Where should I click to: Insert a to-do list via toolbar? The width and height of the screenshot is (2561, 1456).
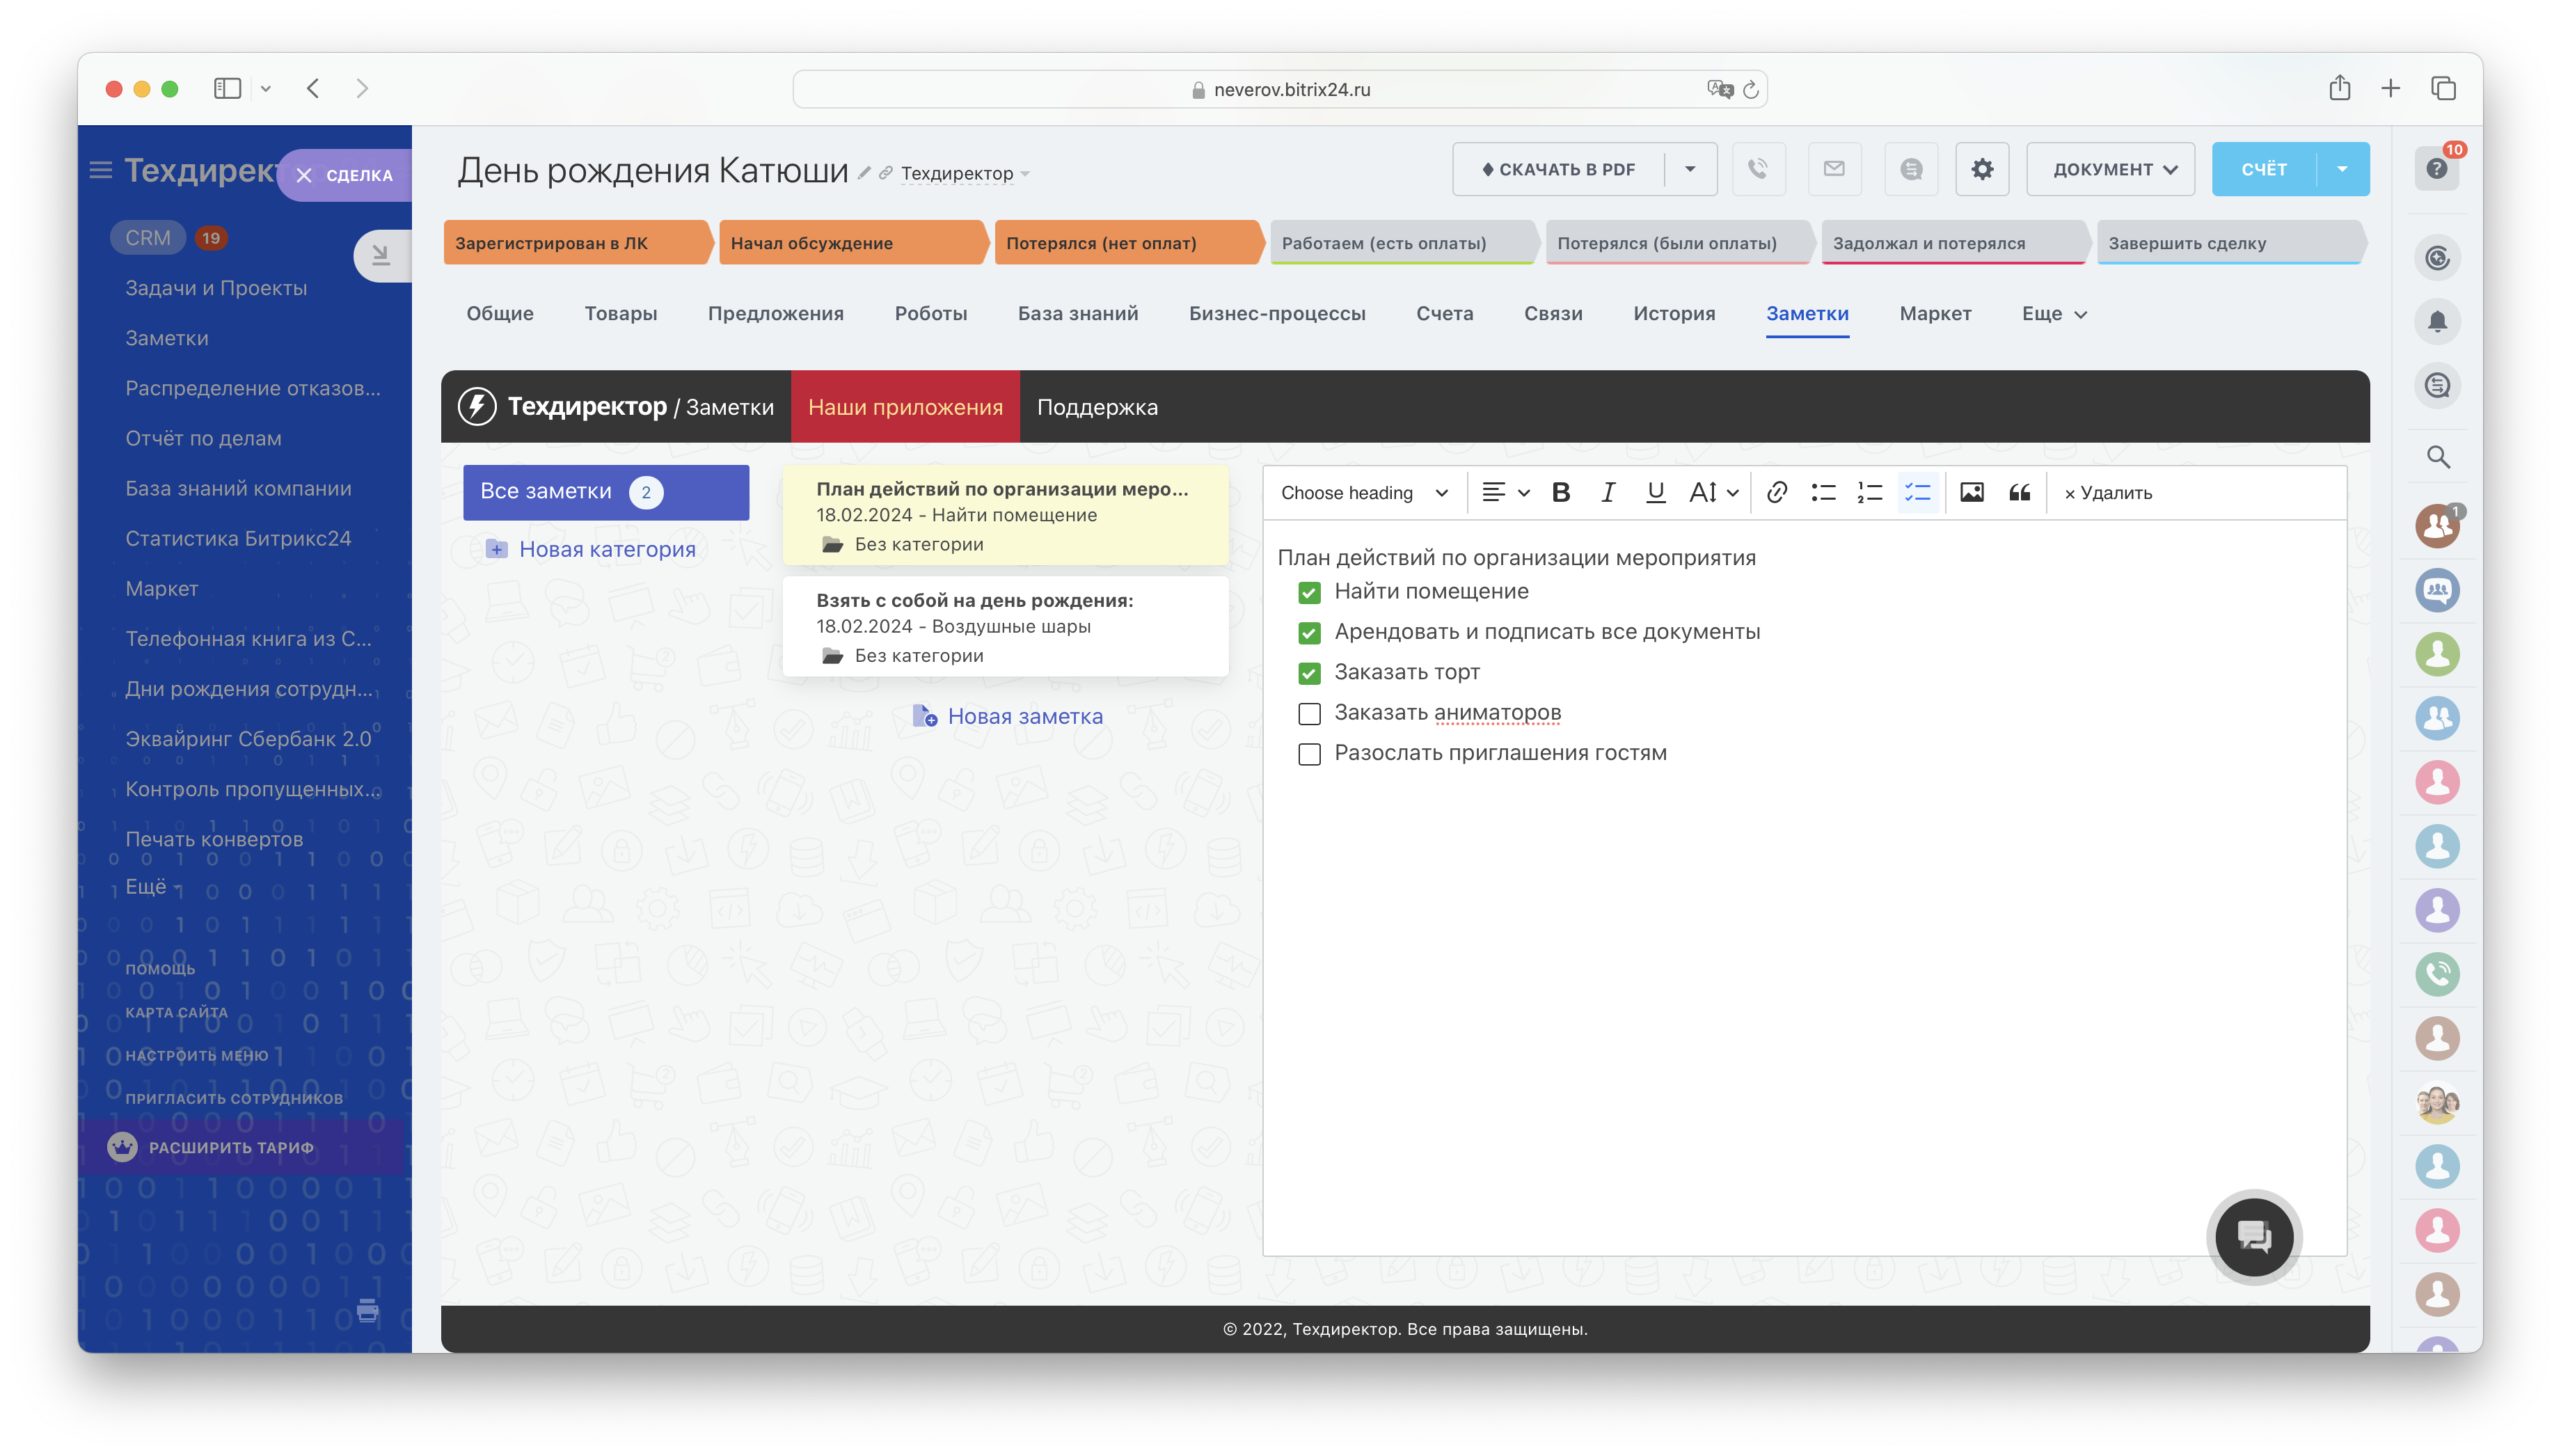point(1917,492)
